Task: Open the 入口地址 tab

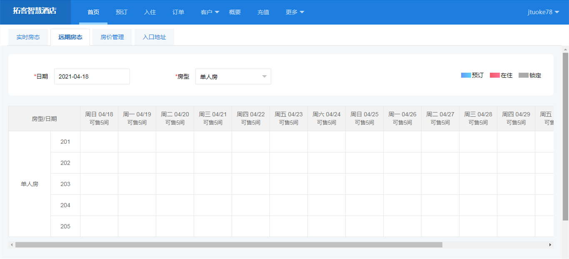Action: (155, 37)
